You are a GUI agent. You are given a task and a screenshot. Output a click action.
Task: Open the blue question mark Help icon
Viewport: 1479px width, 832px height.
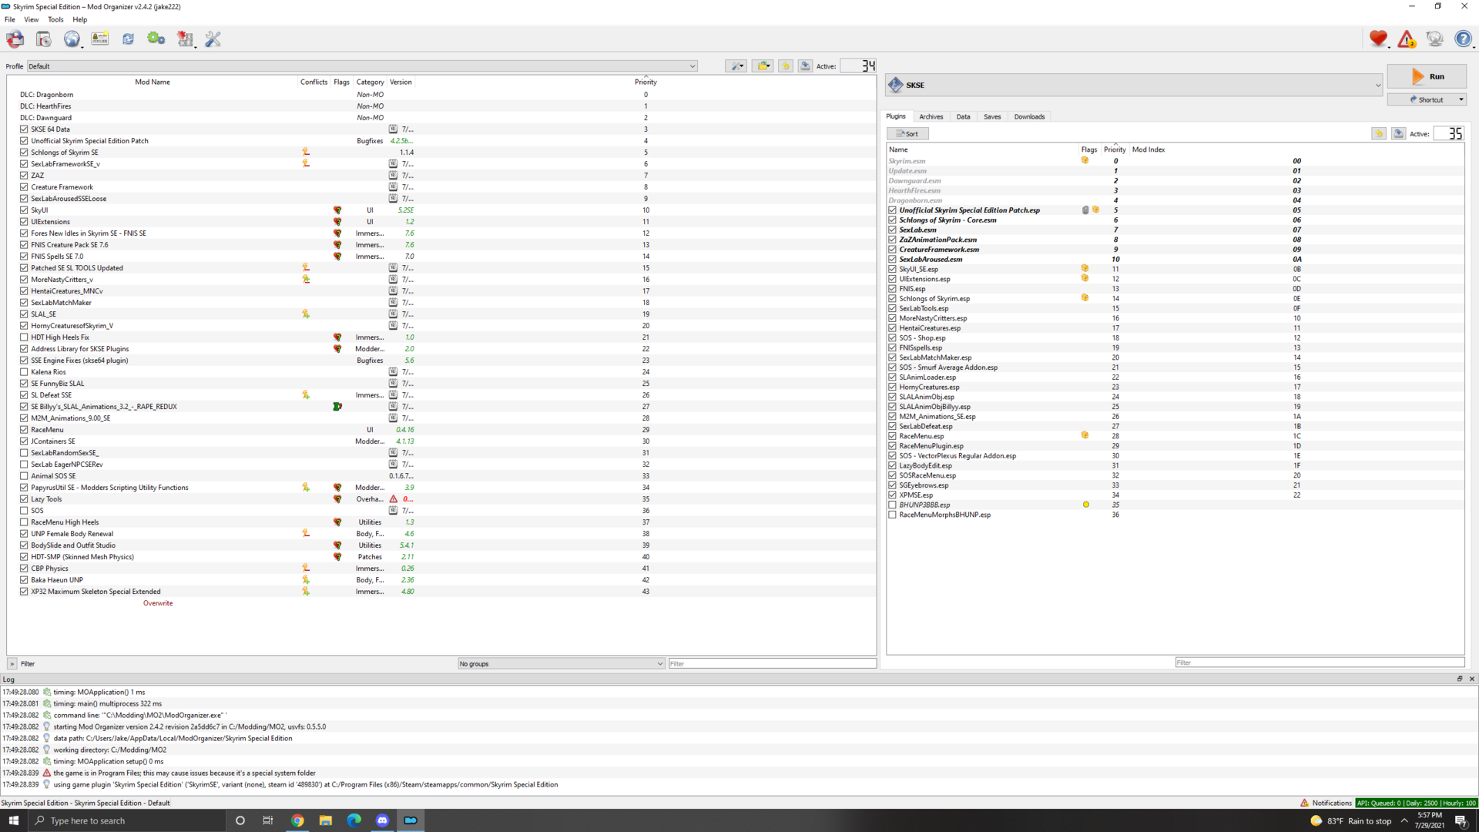pos(1463,39)
